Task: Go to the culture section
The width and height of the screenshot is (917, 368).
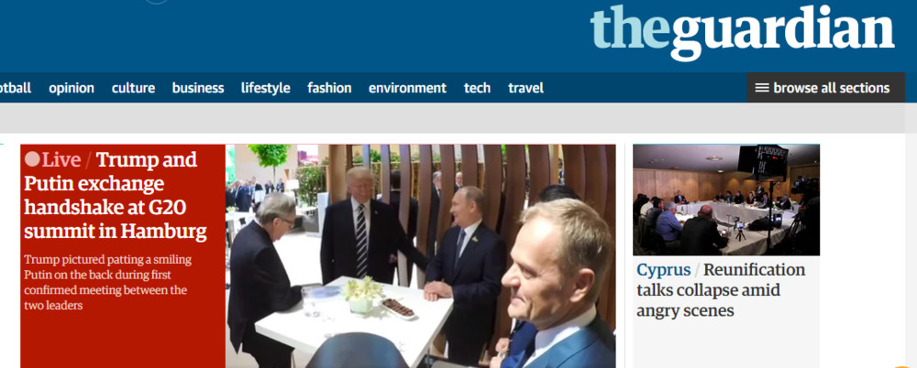Action: coord(133,88)
